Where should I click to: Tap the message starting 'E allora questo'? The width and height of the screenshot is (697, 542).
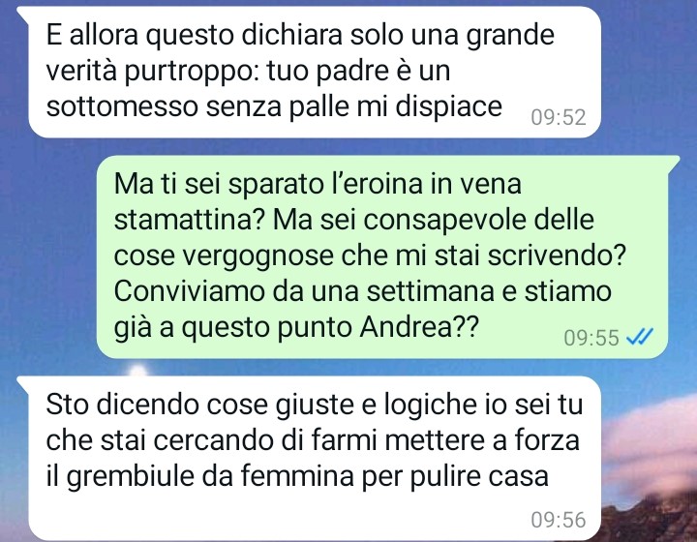point(315,73)
